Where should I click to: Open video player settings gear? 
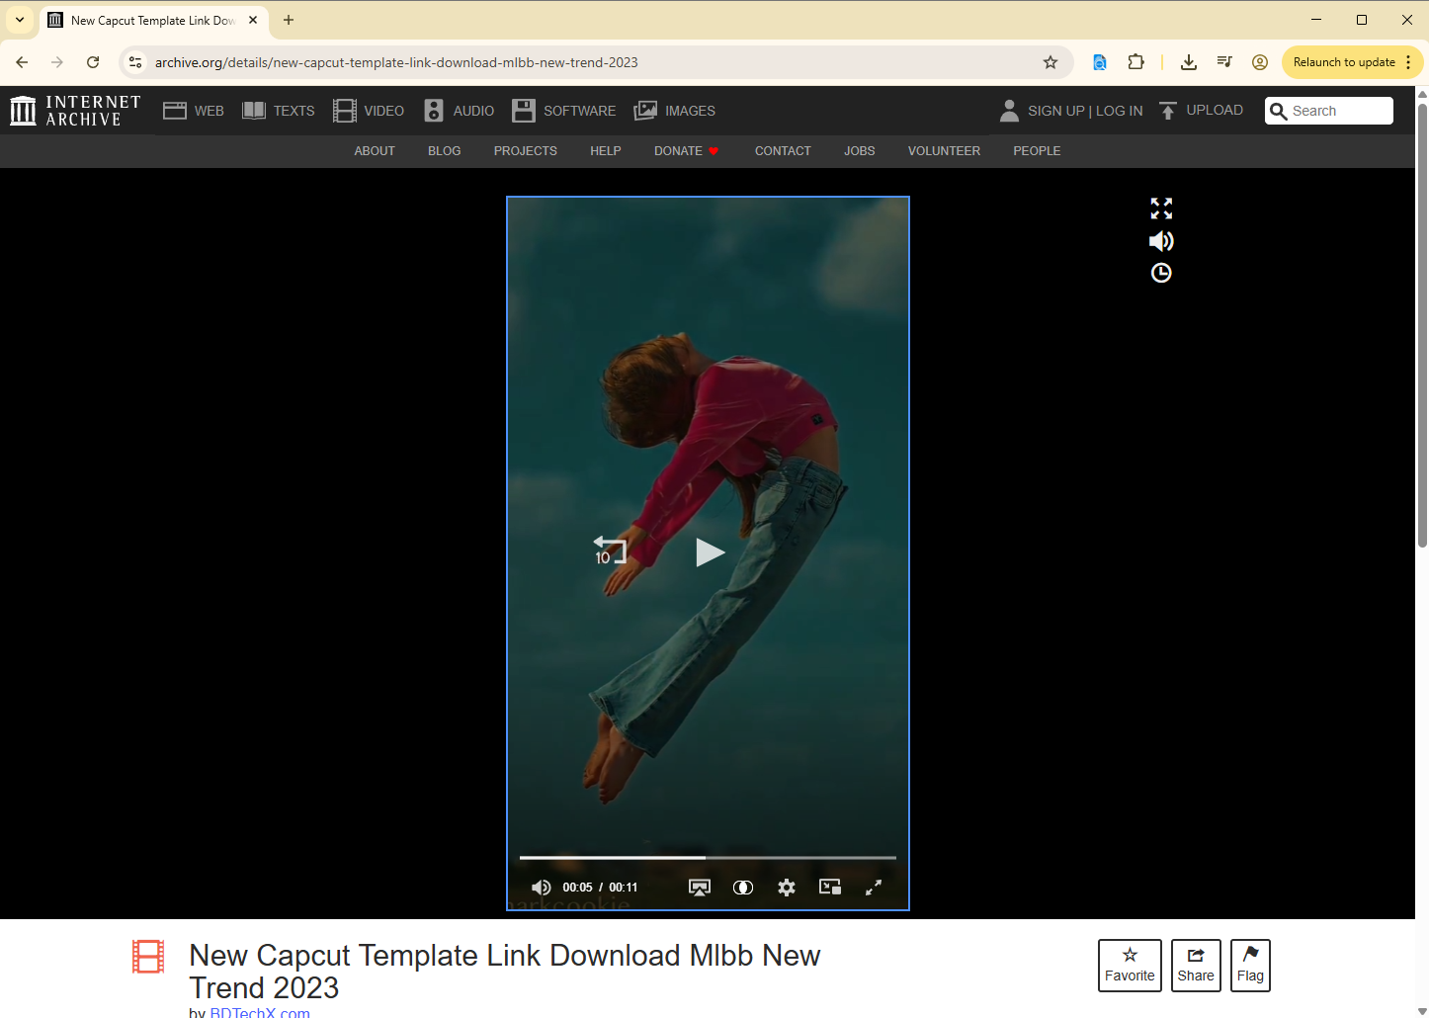787,888
